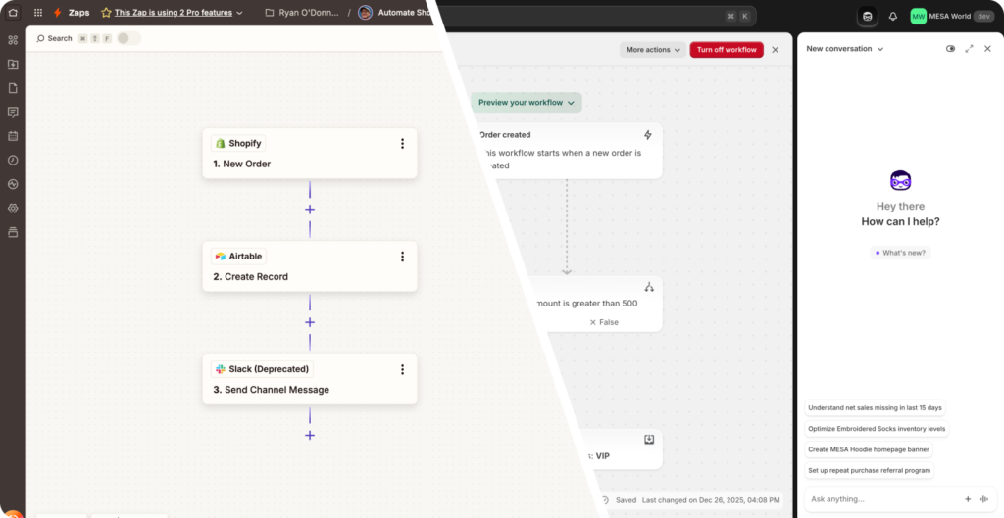Open the notifications bell

(x=893, y=17)
